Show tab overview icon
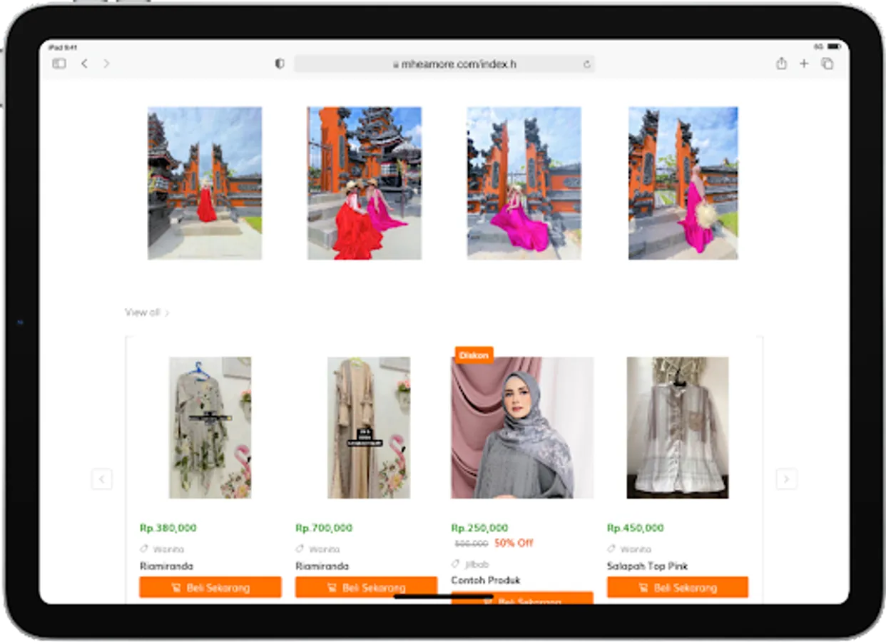 (828, 63)
